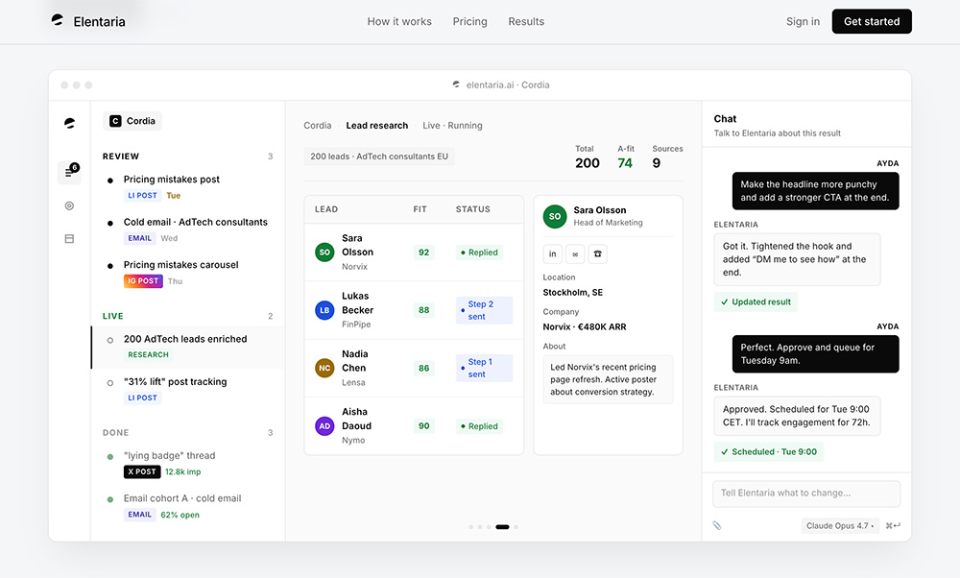Click fit score 90
Viewport: 960px width, 578px height.
tap(423, 426)
